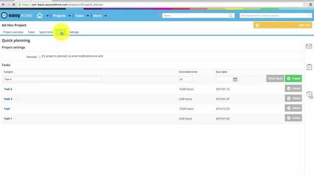Open the browser hamburger menu
This screenshot has height=176, width=314.
click(x=311, y=4)
